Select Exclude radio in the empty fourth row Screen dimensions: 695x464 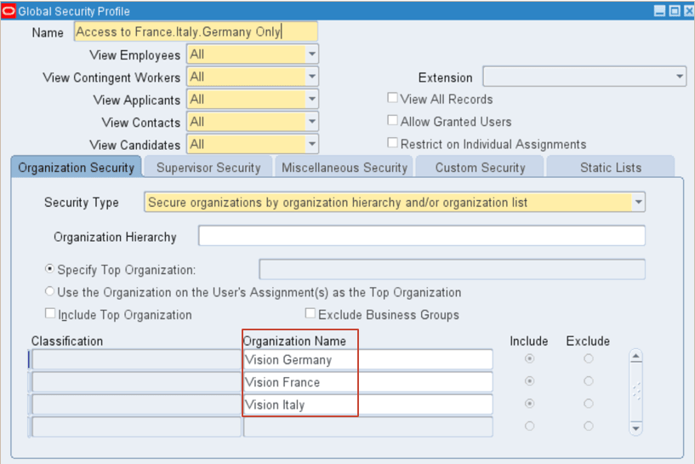point(588,426)
